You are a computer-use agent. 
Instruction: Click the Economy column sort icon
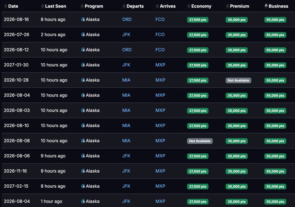point(189,6)
